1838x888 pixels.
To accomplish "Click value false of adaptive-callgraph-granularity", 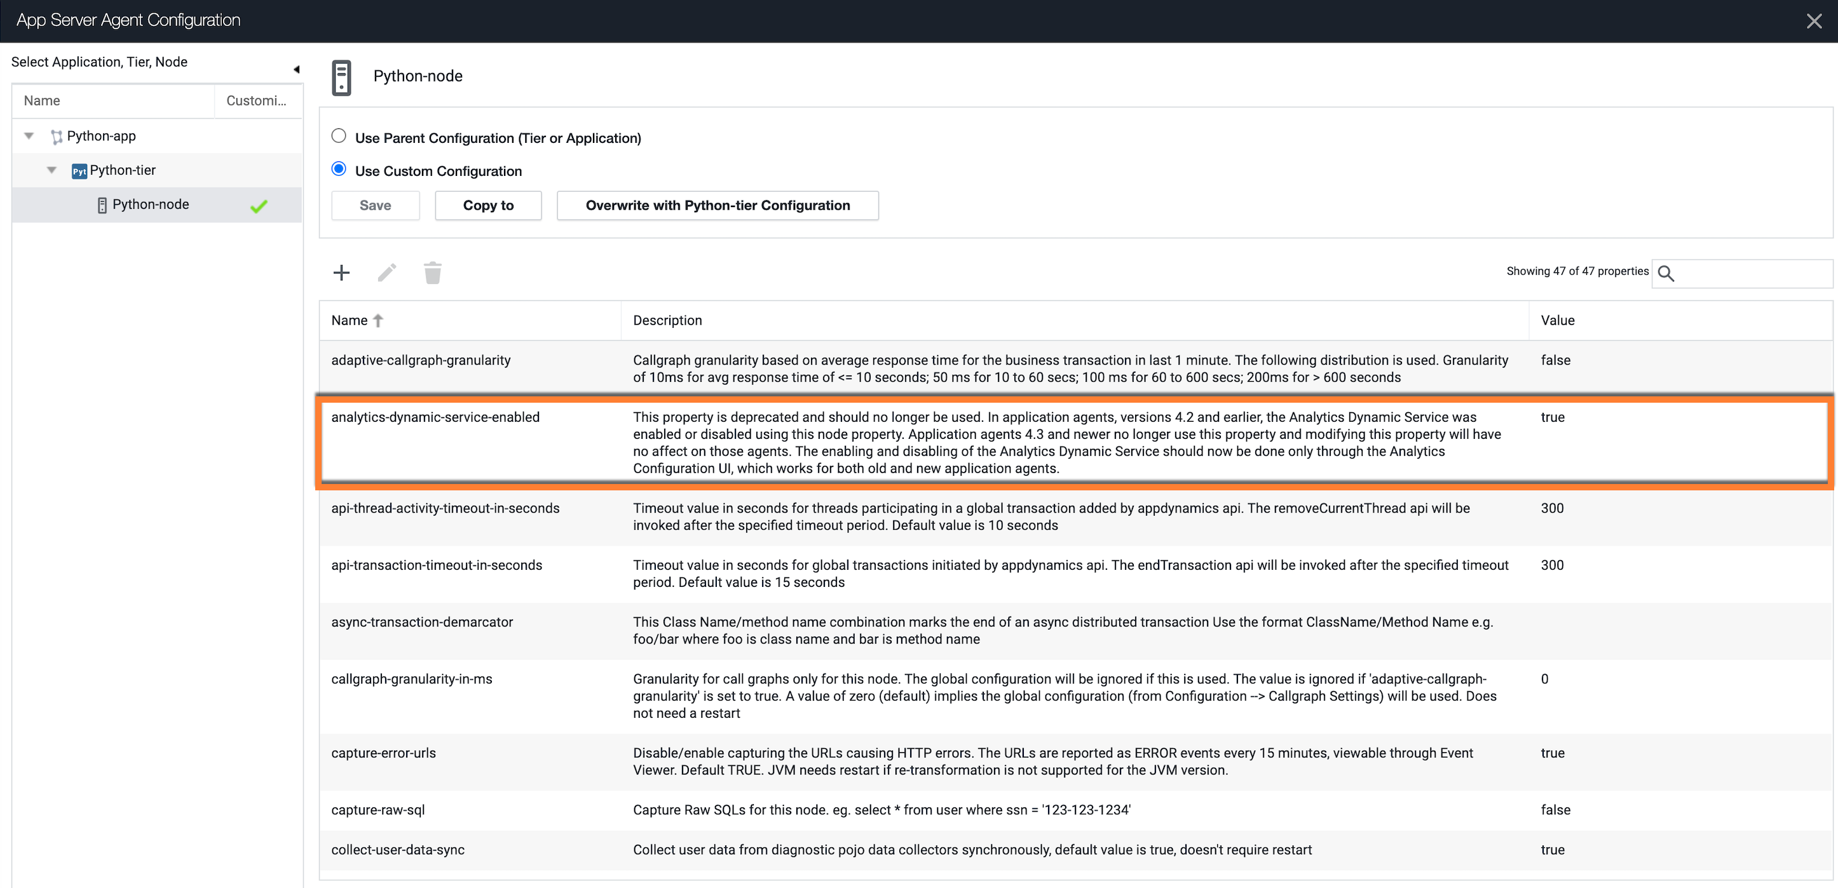I will (x=1555, y=360).
